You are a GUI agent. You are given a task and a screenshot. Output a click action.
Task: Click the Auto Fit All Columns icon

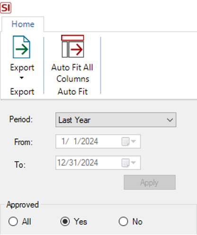pos(72,46)
